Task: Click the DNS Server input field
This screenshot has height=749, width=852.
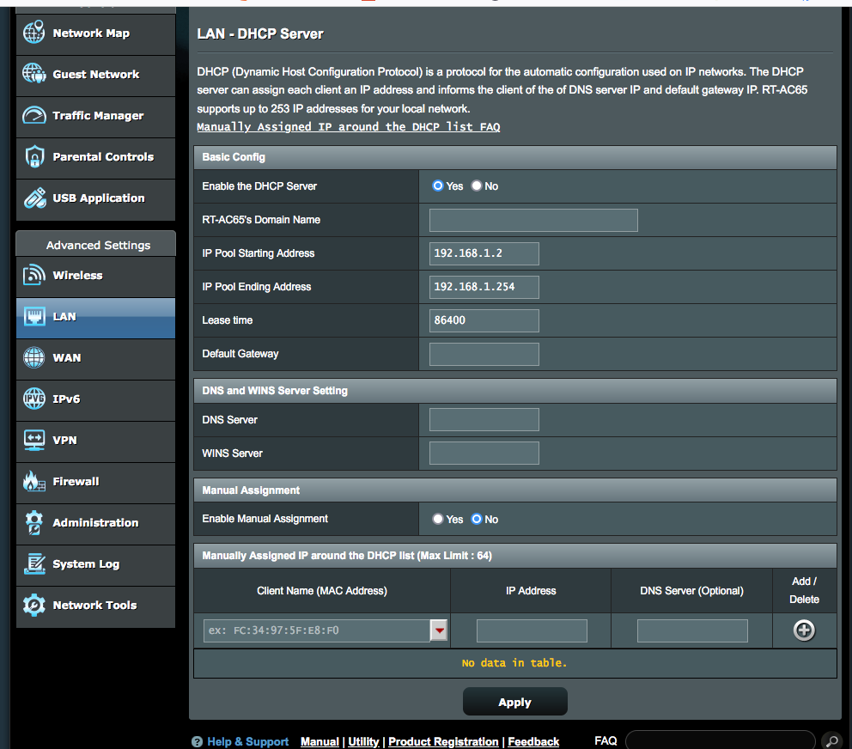Action: (x=484, y=420)
